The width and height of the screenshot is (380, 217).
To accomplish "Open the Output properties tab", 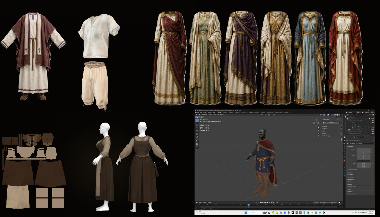I will pyautogui.click(x=344, y=146).
